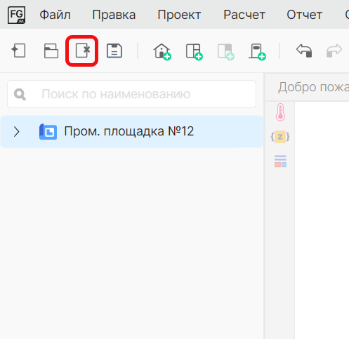Focus the Поиск по наименованию search field
Viewport: 349px width, 339px height.
pos(131,94)
